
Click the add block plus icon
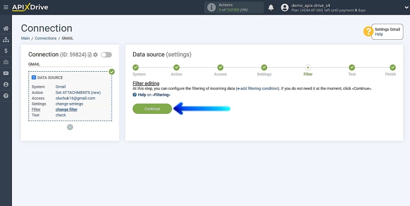click(x=70, y=127)
